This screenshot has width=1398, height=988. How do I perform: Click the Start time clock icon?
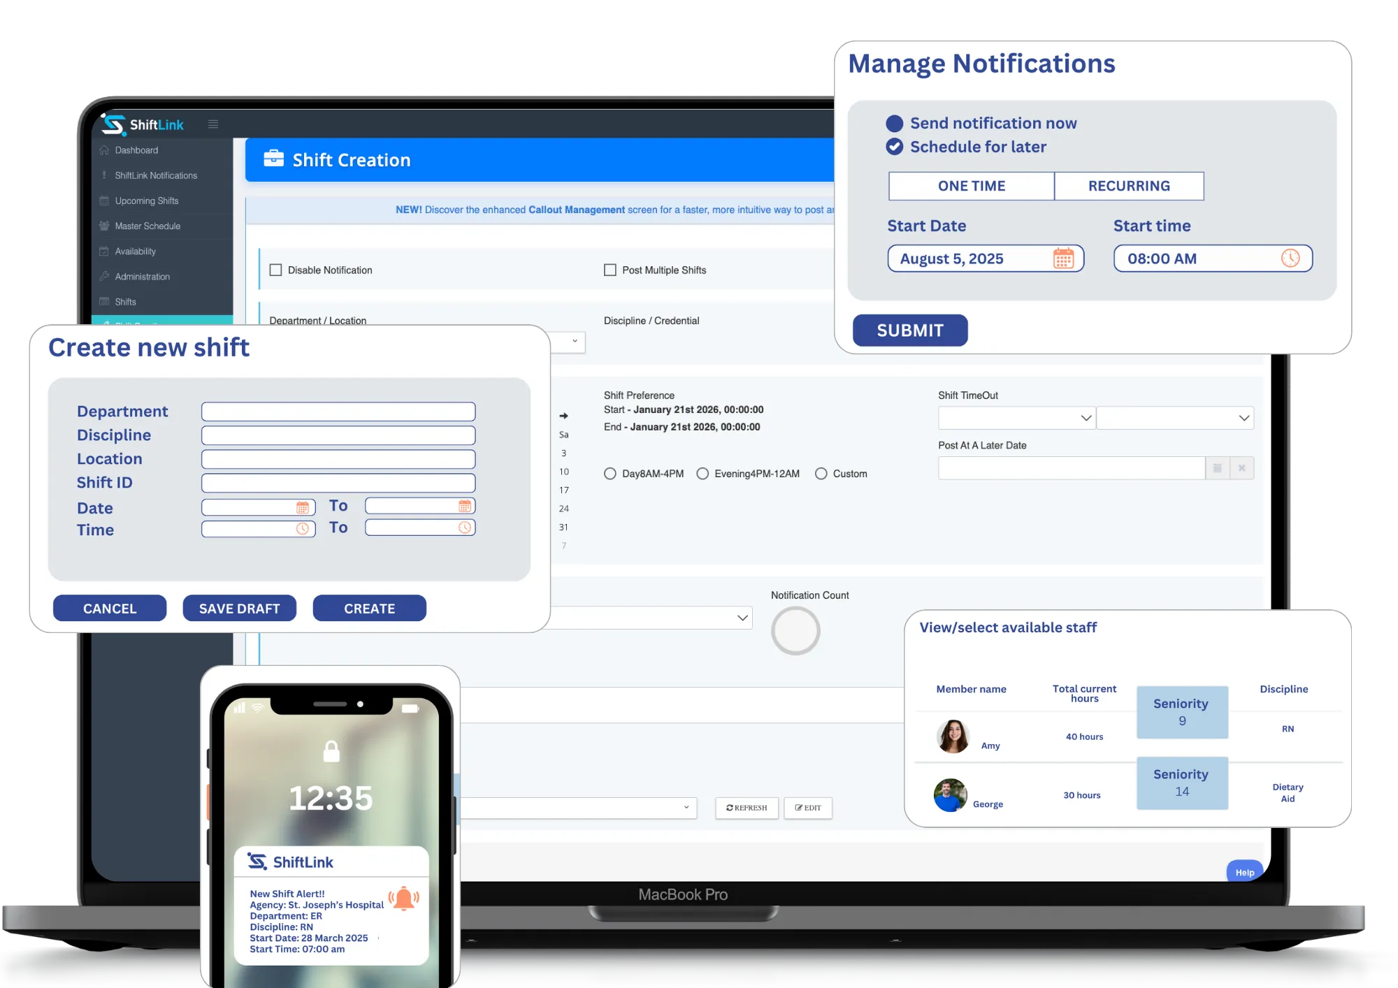1290,259
